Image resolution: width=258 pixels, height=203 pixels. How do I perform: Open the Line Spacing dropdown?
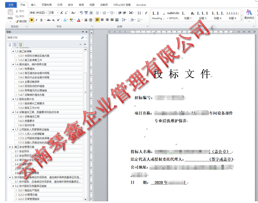(124, 20)
